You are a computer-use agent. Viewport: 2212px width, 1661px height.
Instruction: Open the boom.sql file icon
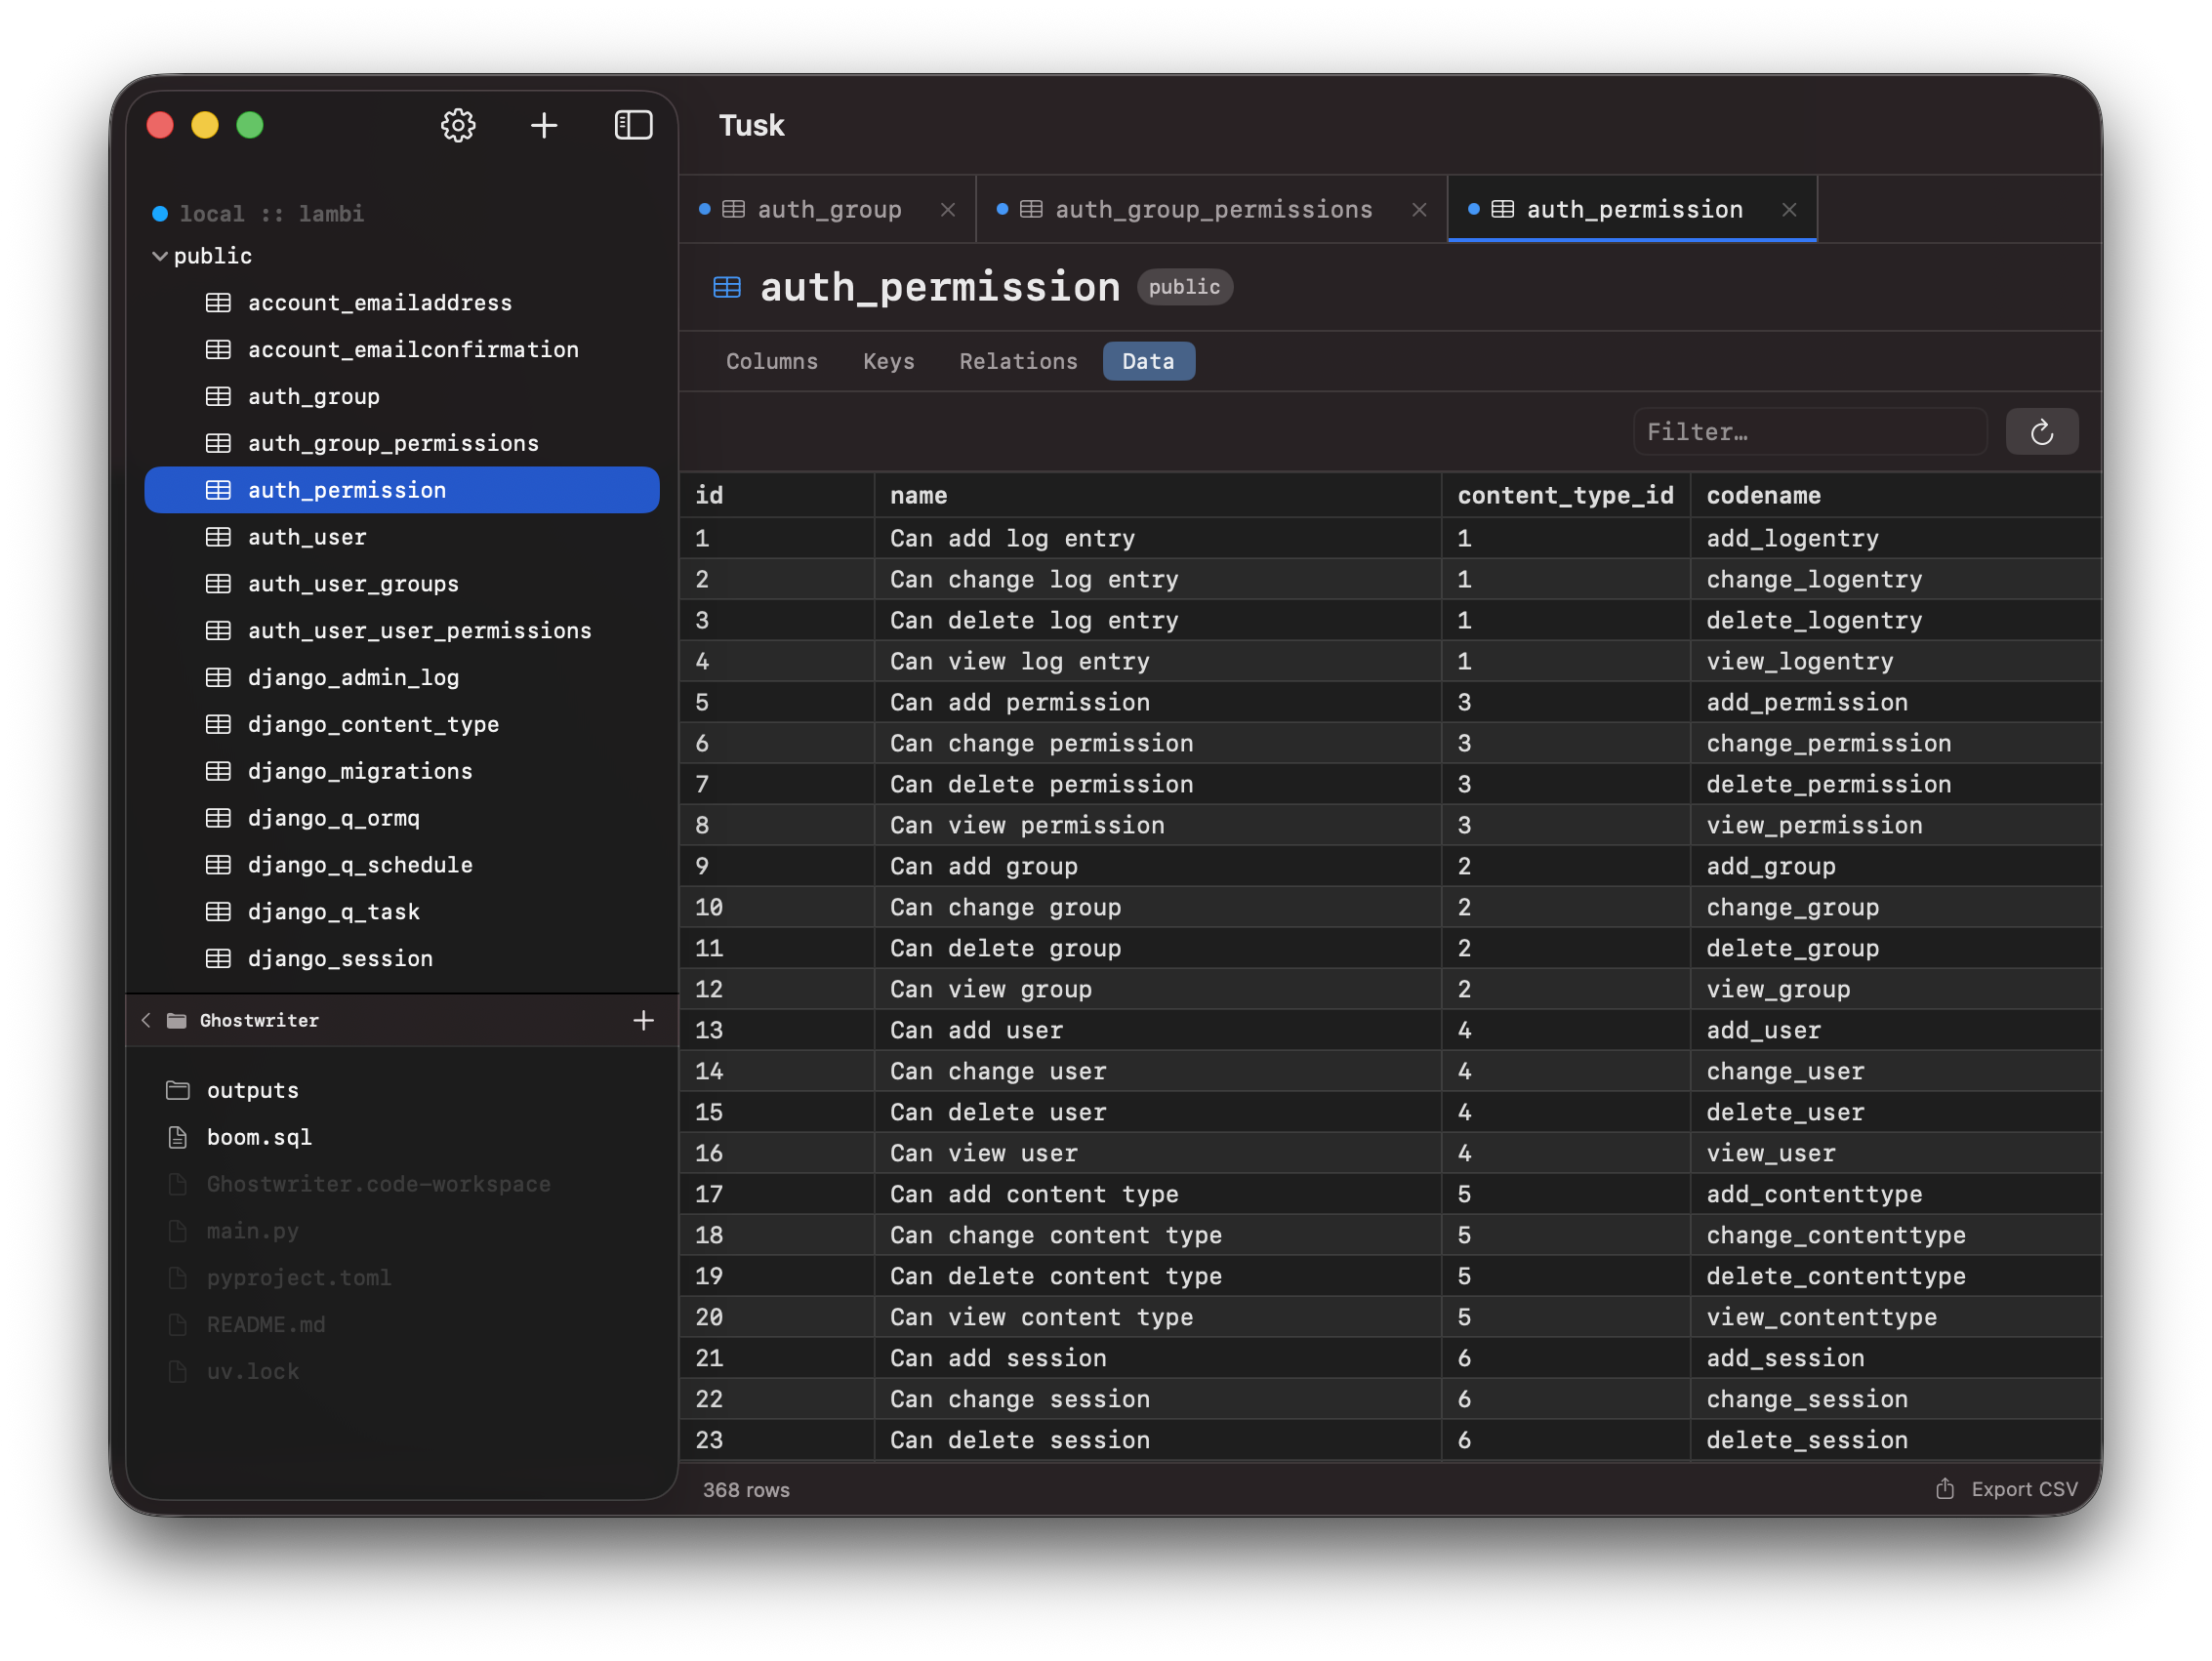tap(178, 1137)
